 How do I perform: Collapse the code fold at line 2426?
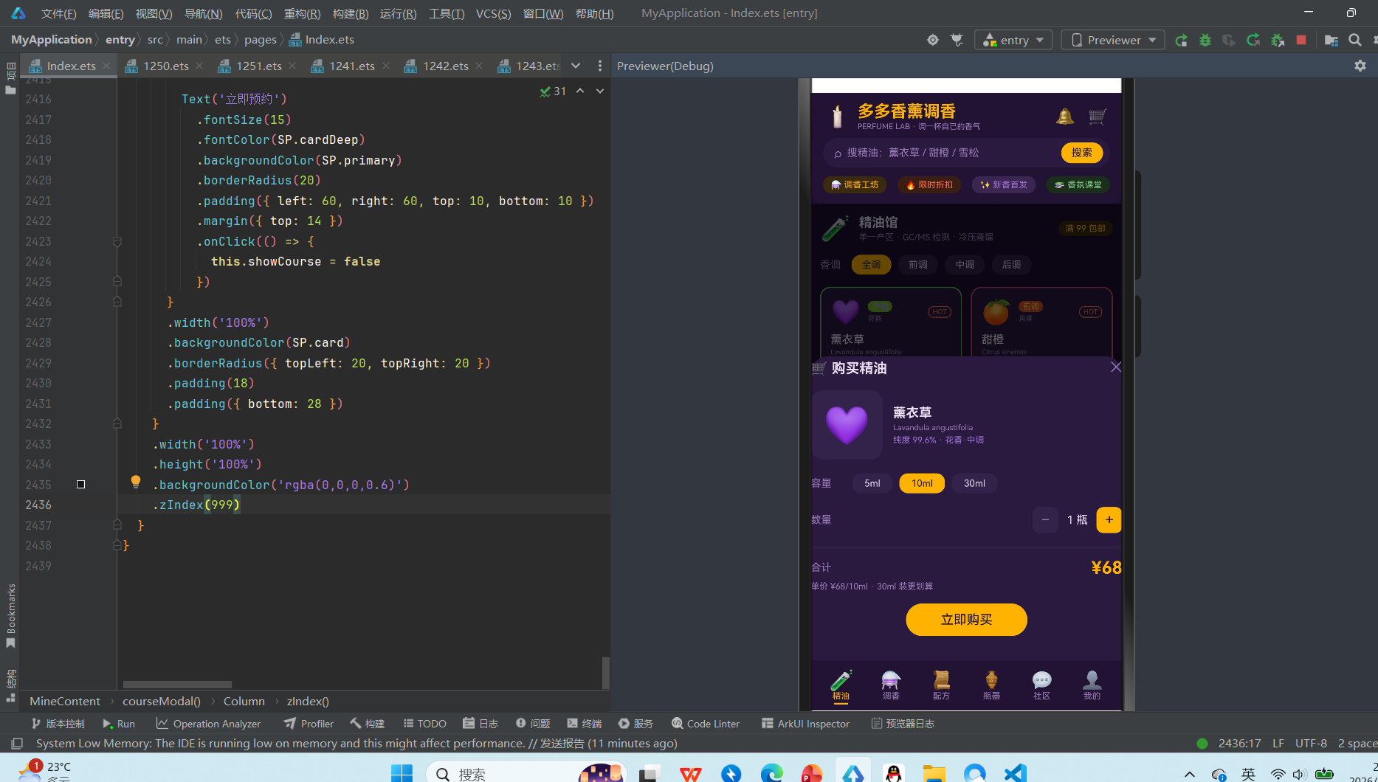(117, 302)
